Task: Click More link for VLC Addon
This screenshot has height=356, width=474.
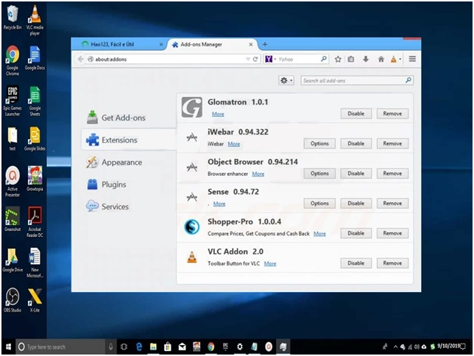Action: (x=270, y=263)
